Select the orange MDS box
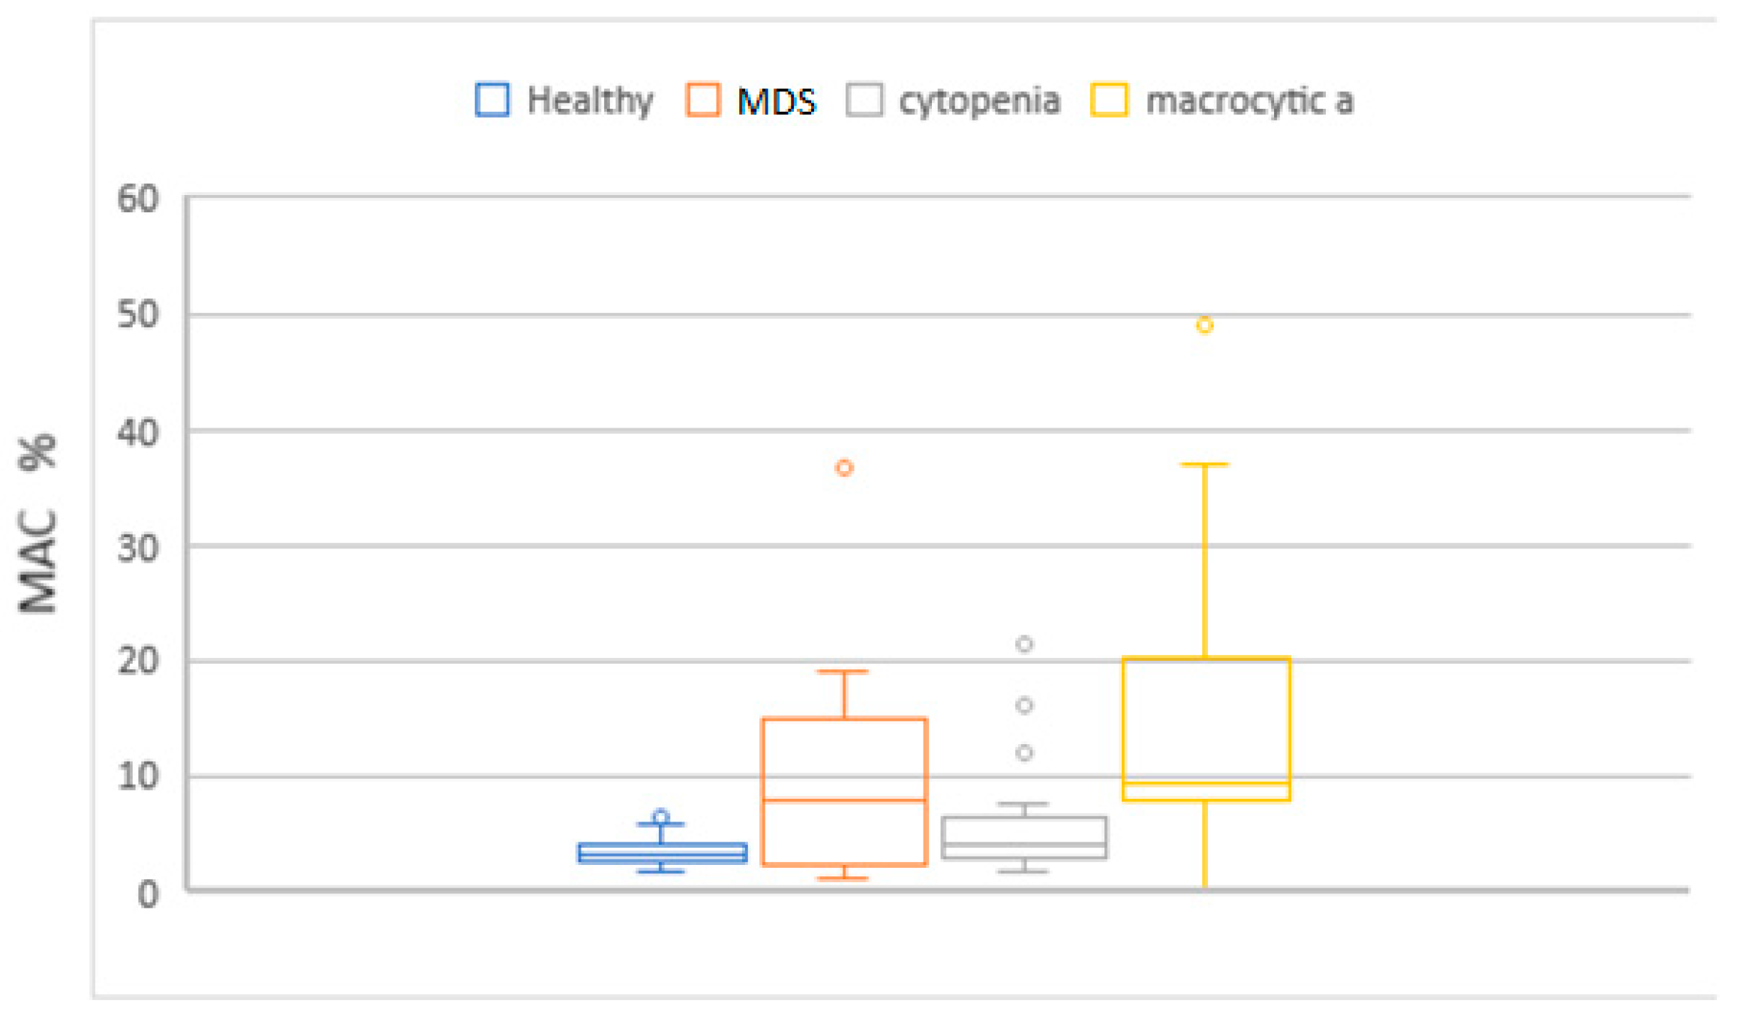Screen dimensions: 1740x1021 click(844, 758)
